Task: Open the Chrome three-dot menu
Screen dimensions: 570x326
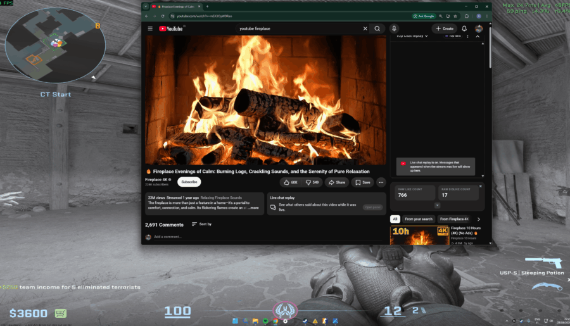Action: click(487, 16)
